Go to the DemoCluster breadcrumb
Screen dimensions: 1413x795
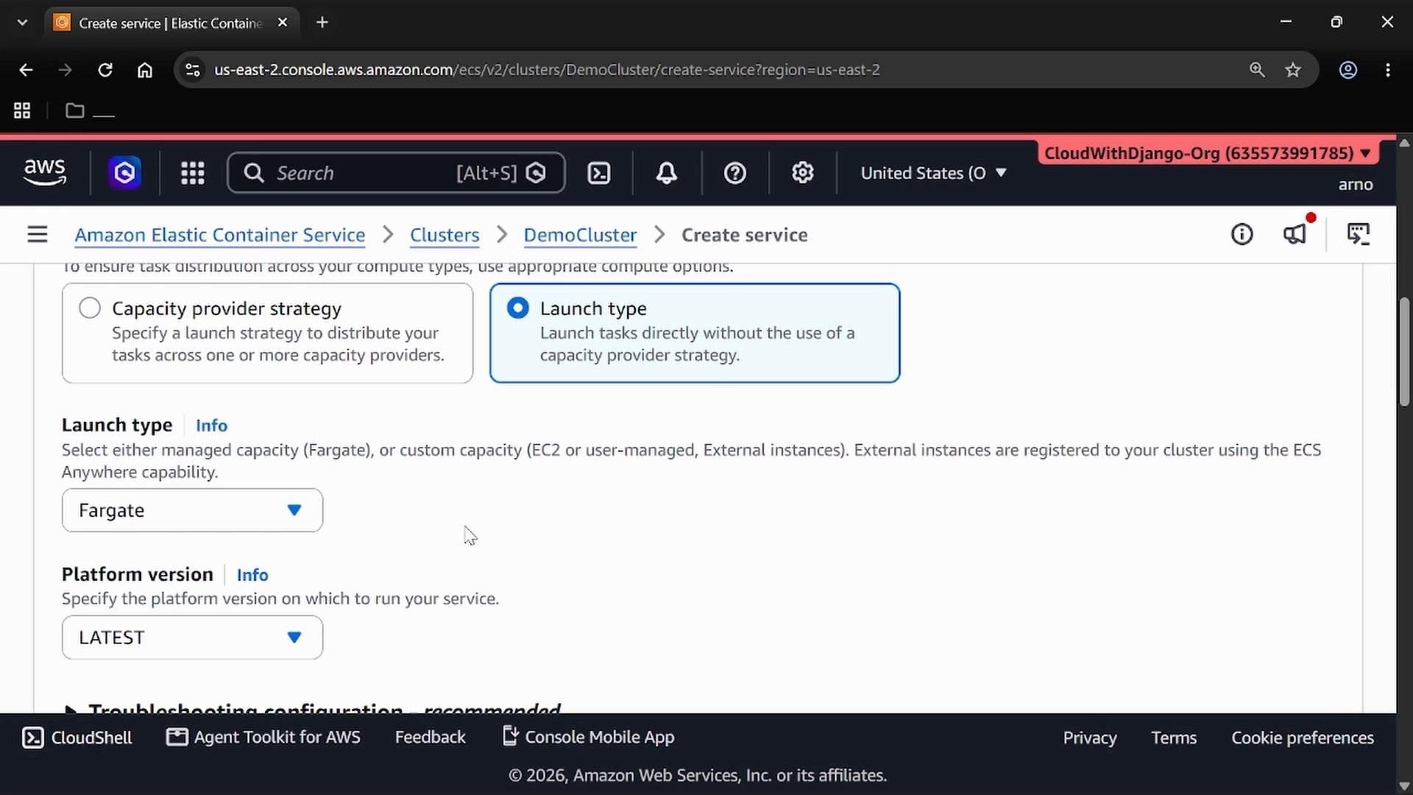580,235
